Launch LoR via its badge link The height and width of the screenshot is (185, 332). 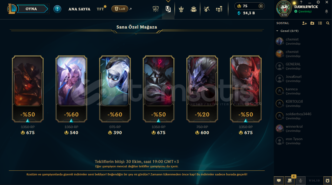(120, 9)
